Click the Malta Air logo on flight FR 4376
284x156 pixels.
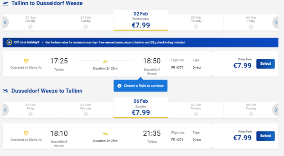[26, 134]
